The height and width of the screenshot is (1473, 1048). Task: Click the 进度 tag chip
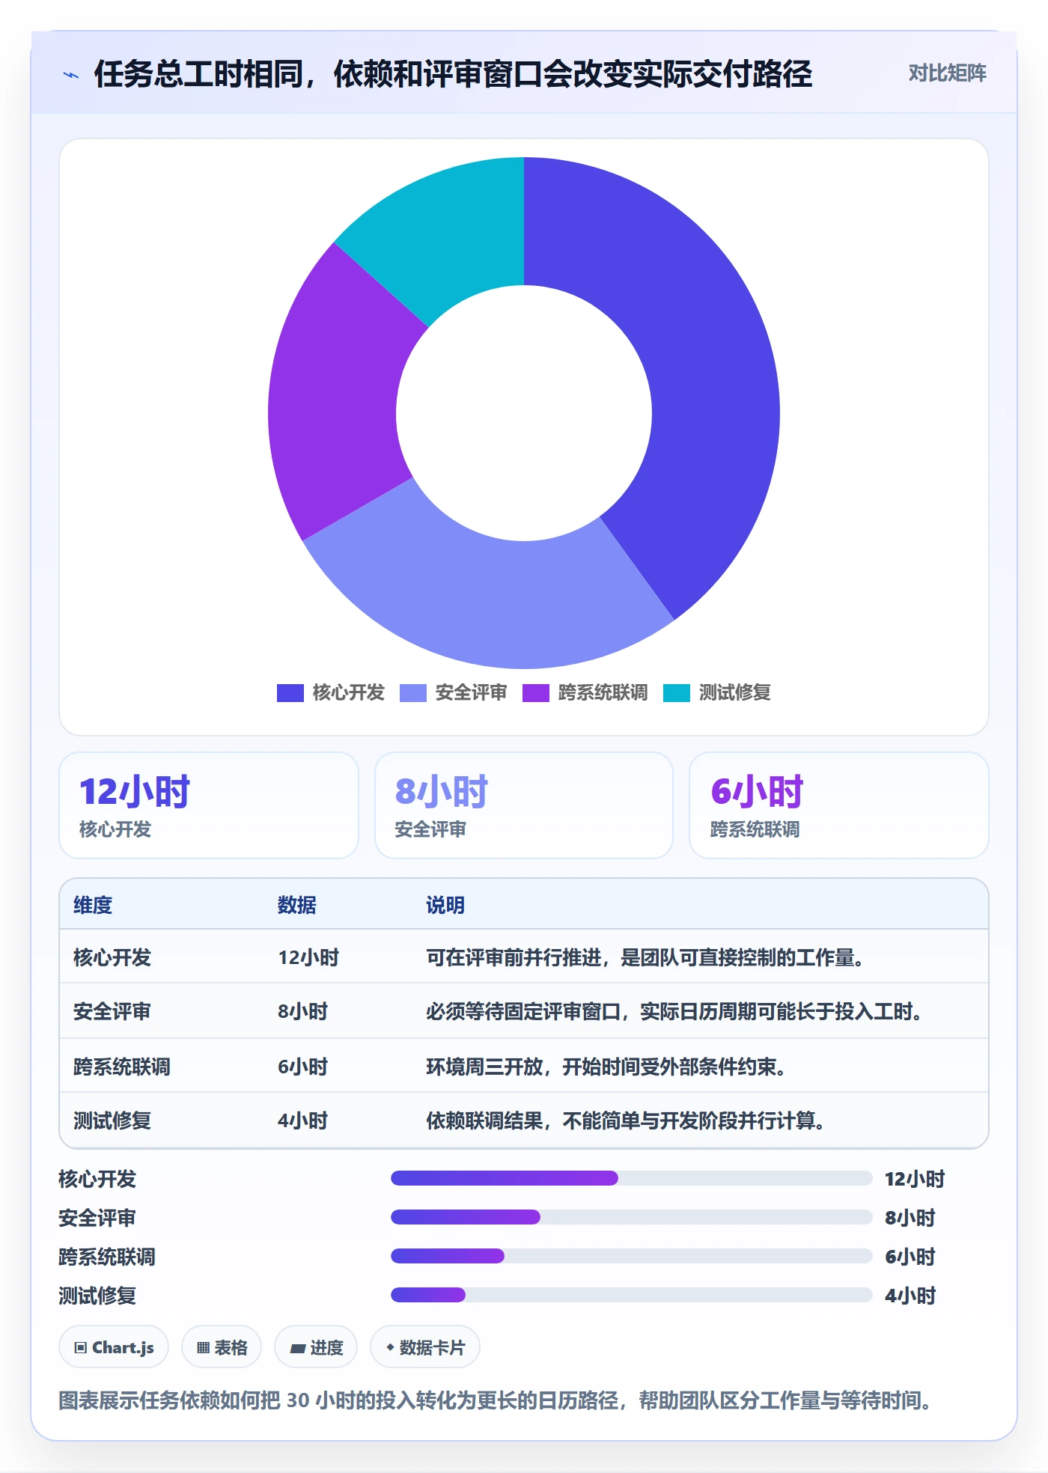(316, 1347)
